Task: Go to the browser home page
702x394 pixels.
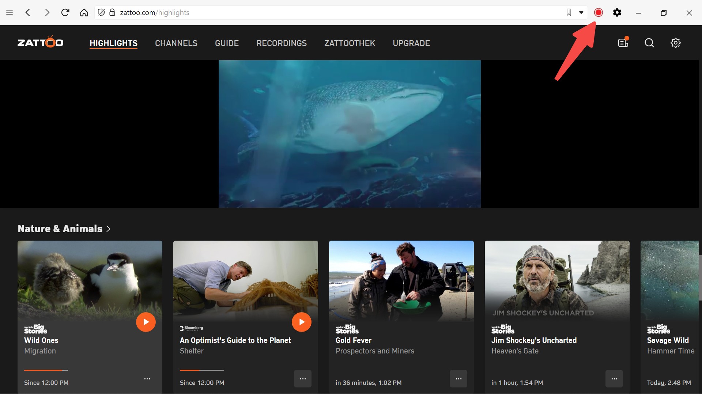Action: point(84,13)
